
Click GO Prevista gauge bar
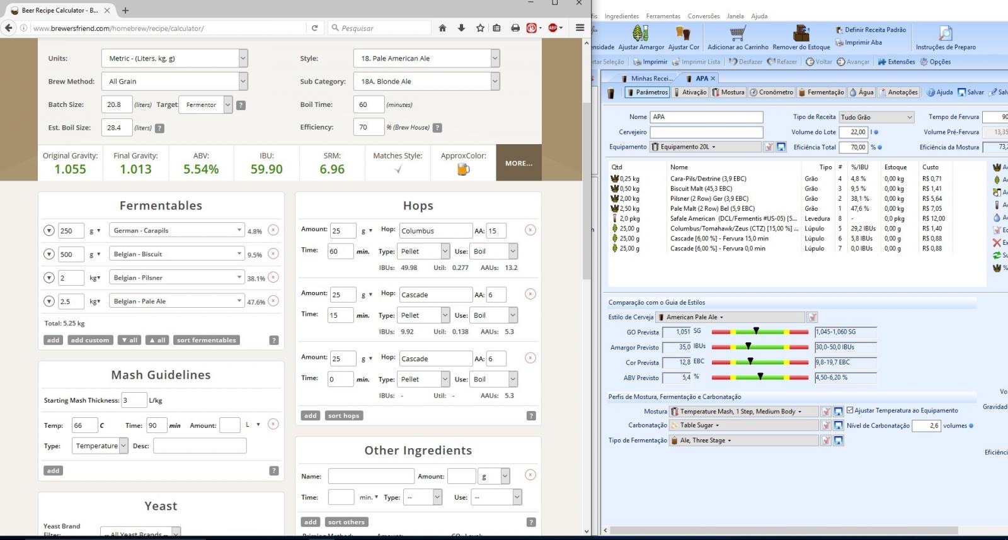pyautogui.click(x=760, y=332)
